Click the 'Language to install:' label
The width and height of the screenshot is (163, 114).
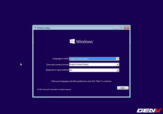pyautogui.click(x=61, y=59)
